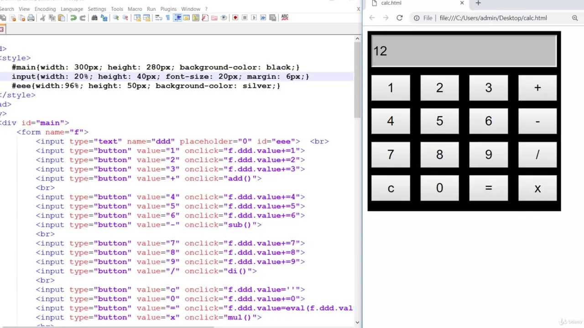Viewport: 584px width, 328px height.
Task: Click the calculator display showing 12
Action: click(464, 51)
